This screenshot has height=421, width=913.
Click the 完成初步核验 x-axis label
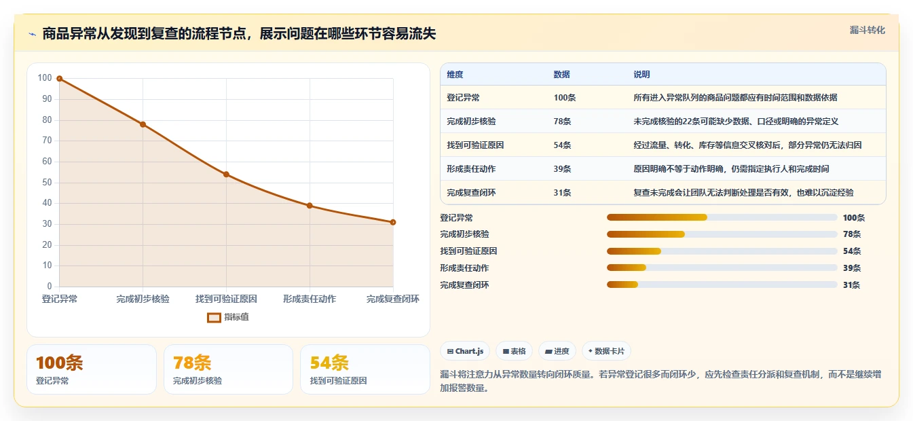point(143,299)
